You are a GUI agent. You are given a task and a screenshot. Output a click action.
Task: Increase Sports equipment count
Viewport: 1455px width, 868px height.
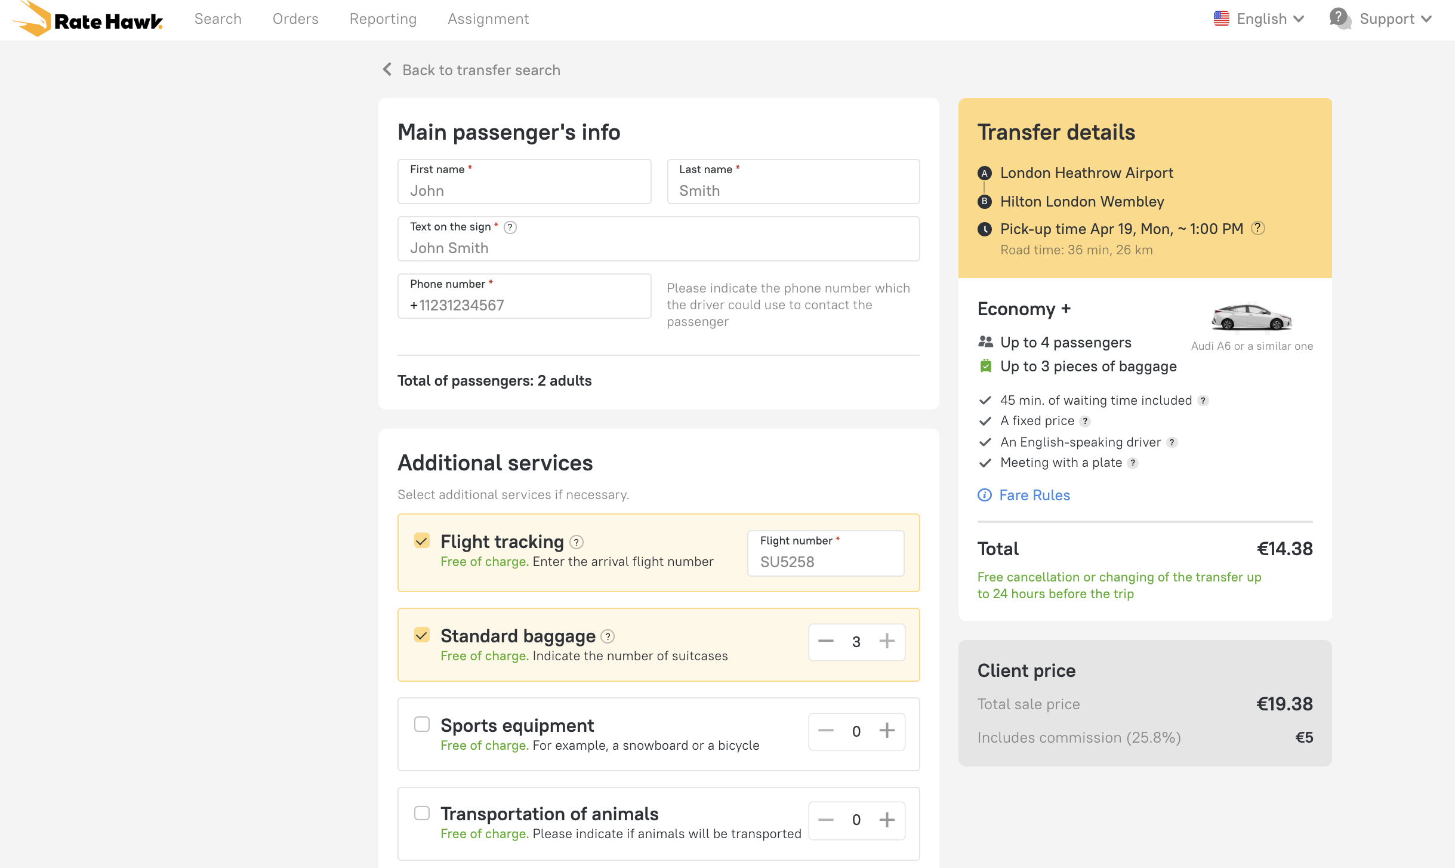click(887, 731)
